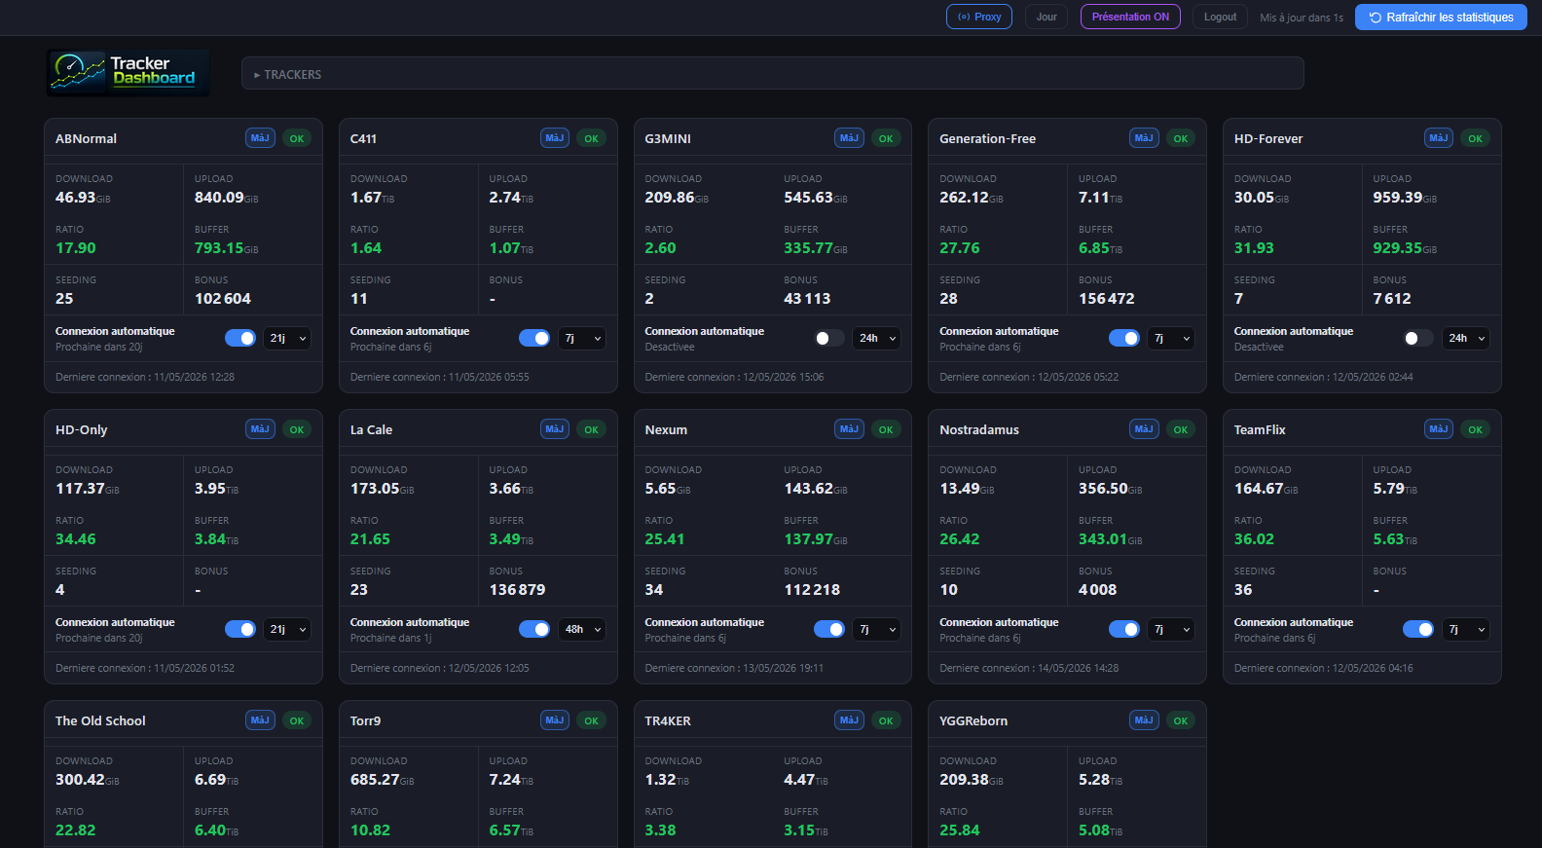Image resolution: width=1542 pixels, height=848 pixels.
Task: Disable automatic connection for C411
Action: [534, 338]
